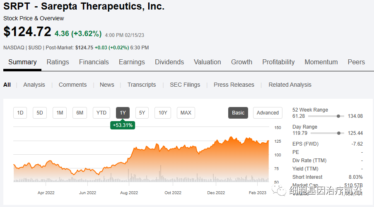Show the Analysis filter section
Viewport: 374px width, 207px height.
click(34, 85)
